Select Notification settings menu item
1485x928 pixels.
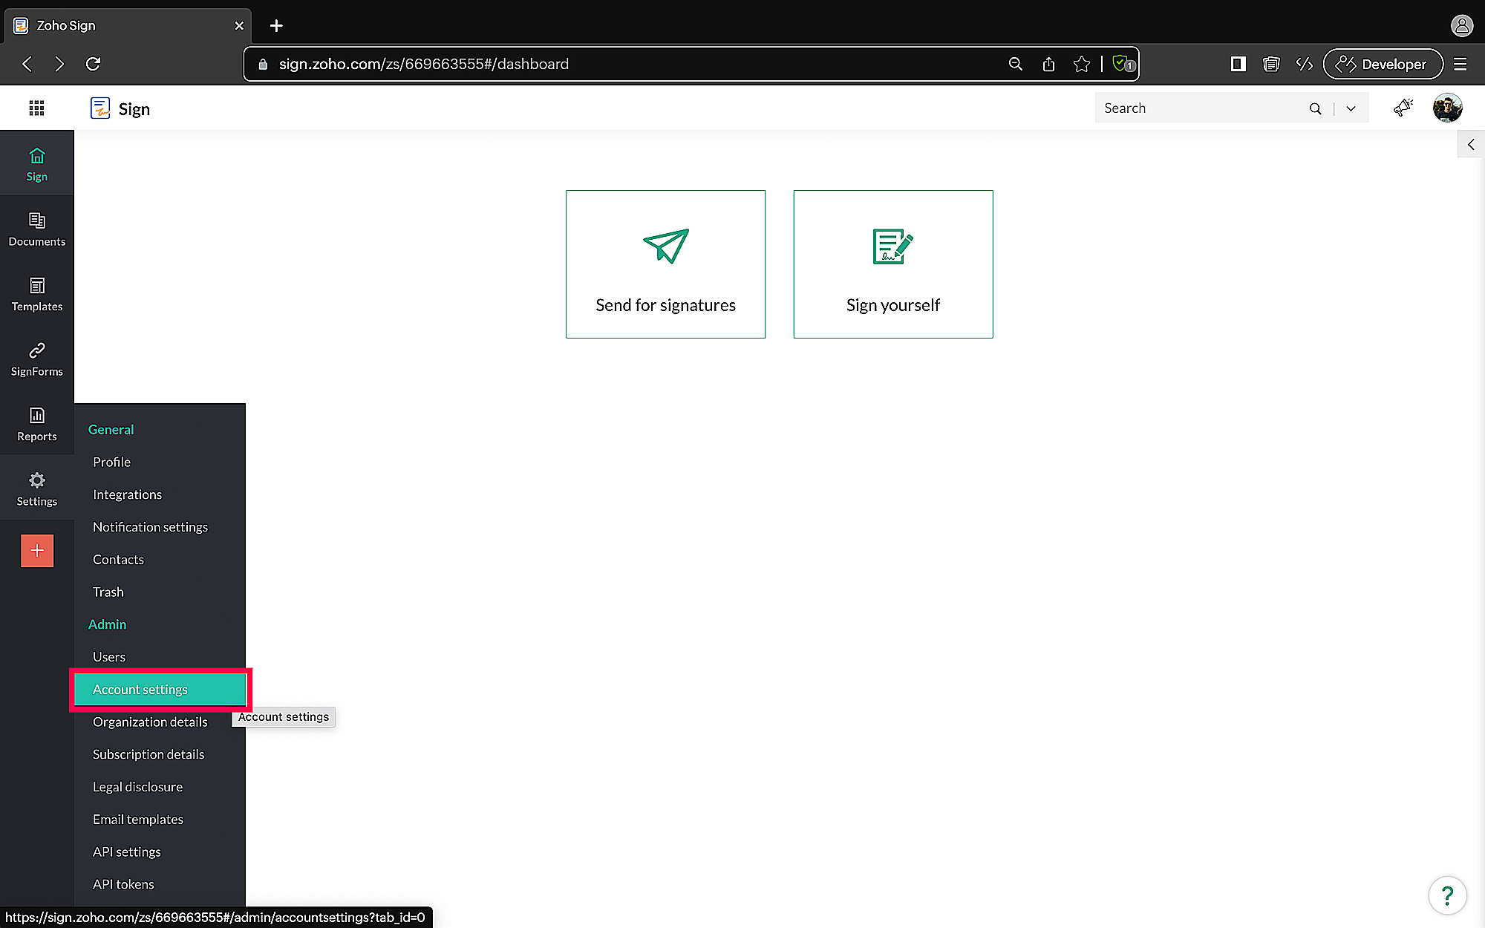(150, 527)
